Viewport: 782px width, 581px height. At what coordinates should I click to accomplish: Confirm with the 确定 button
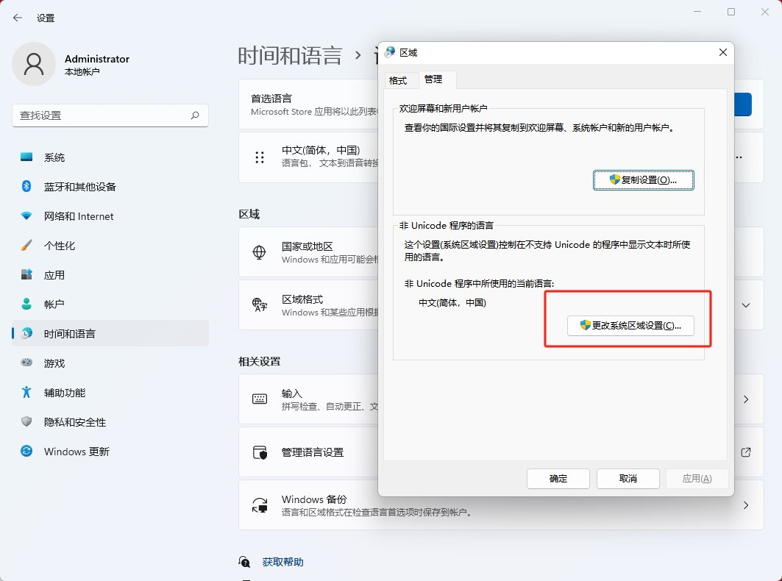point(558,479)
